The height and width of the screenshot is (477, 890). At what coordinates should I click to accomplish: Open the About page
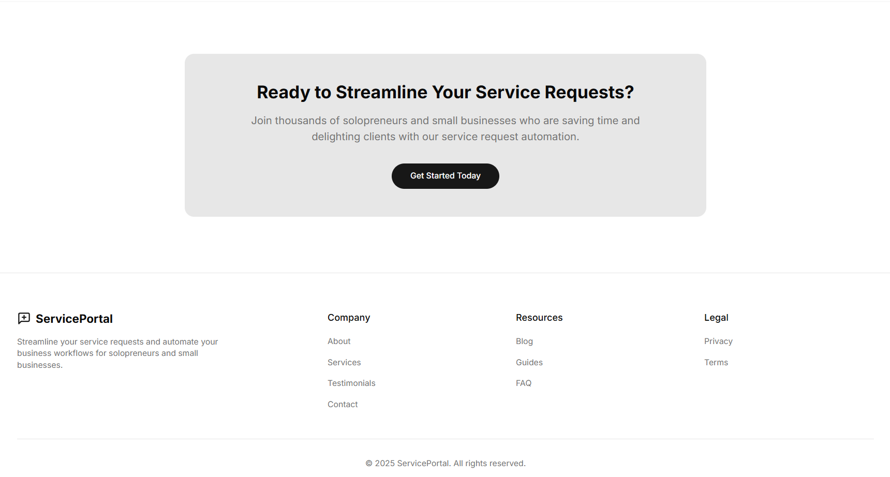pyautogui.click(x=339, y=341)
